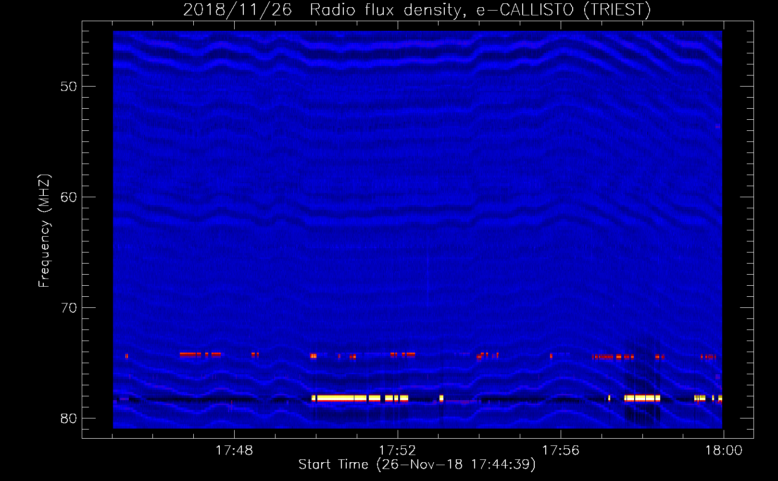Click the 17:56 time tick label
The height and width of the screenshot is (481, 778).
point(561,451)
